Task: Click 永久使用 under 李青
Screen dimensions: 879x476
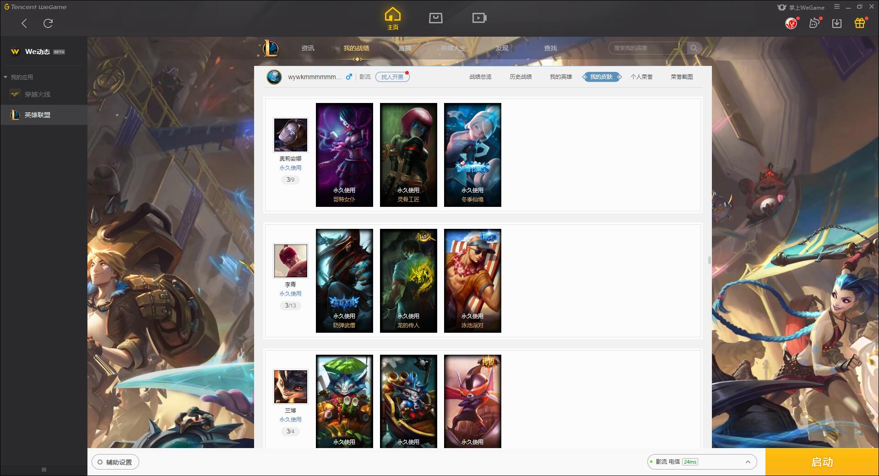Action: point(290,294)
